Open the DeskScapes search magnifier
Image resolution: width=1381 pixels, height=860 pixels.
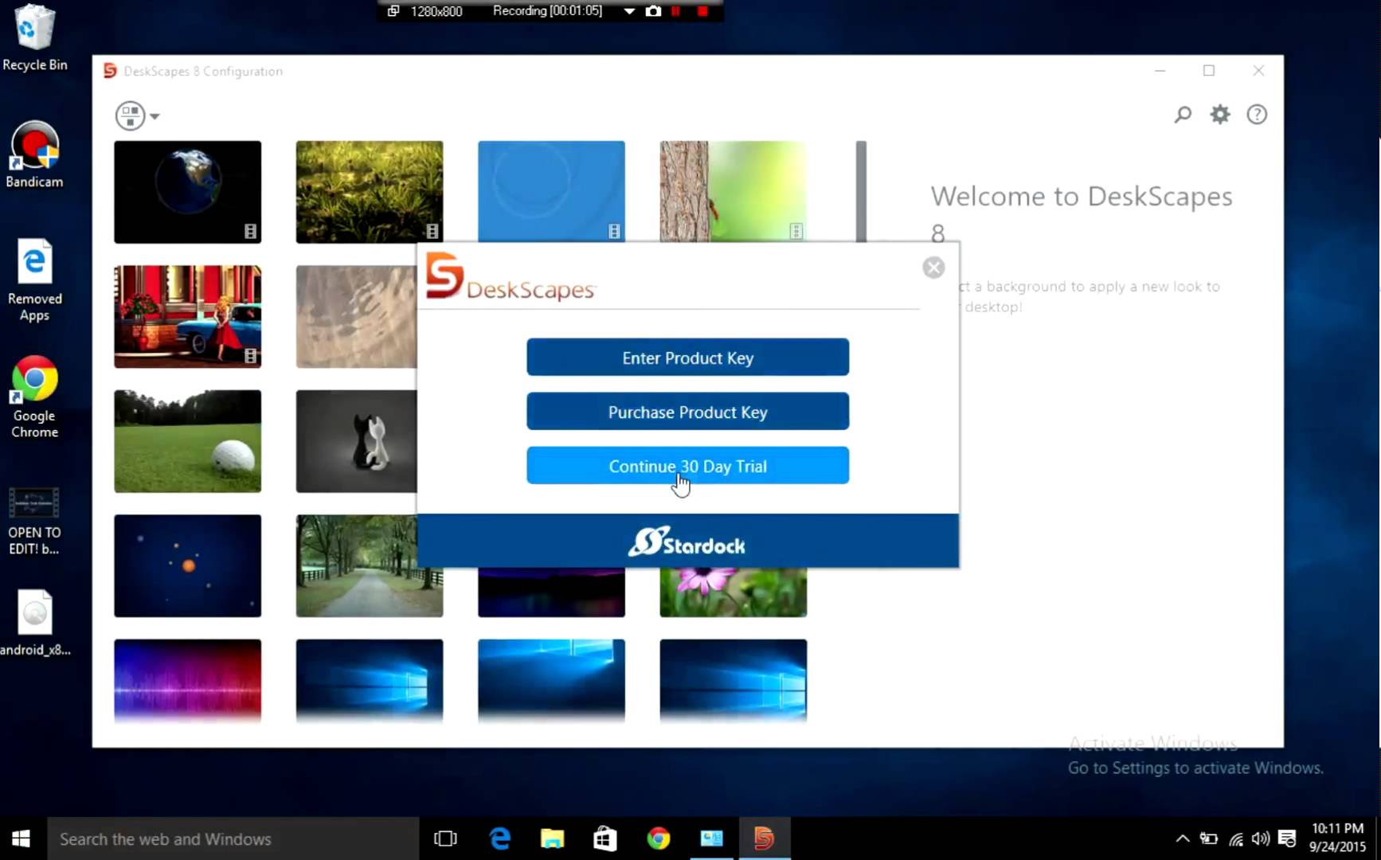coord(1183,115)
